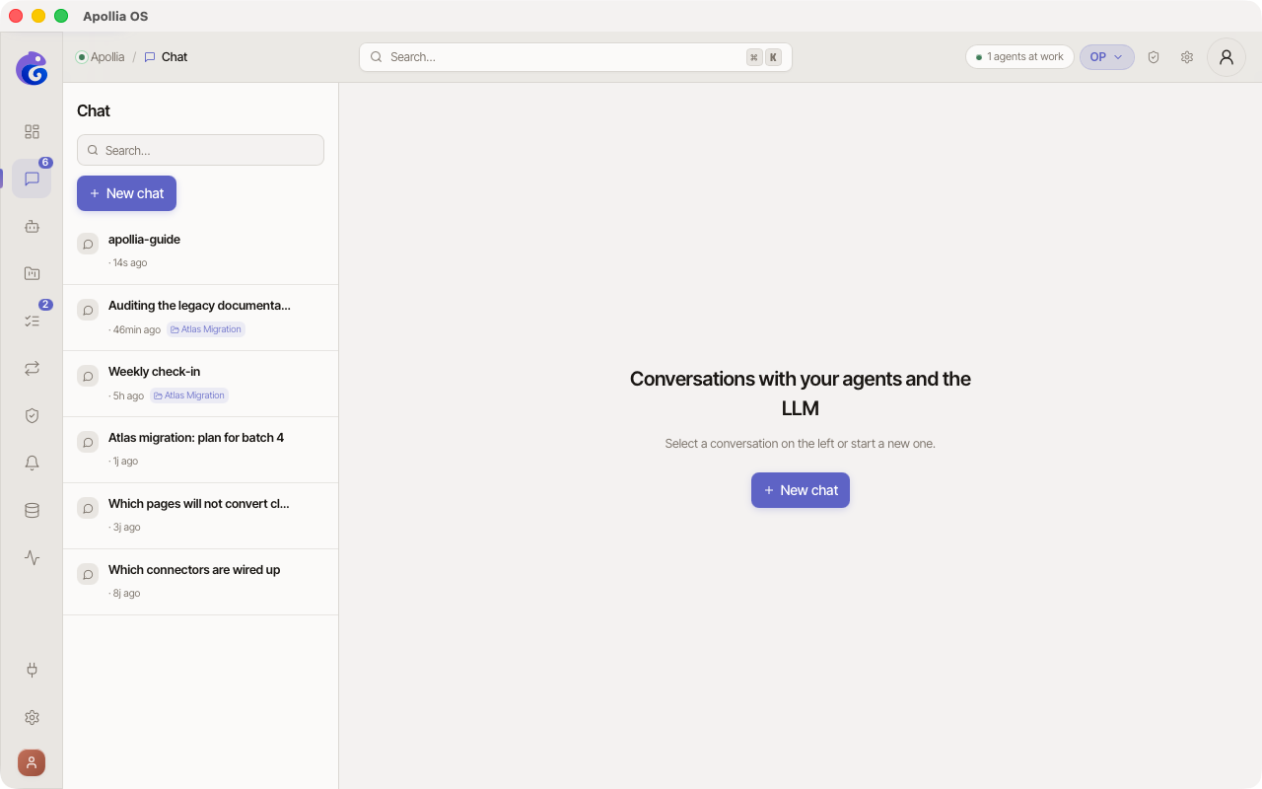
Task: Click the shield icon in top bar
Action: pos(1154,57)
